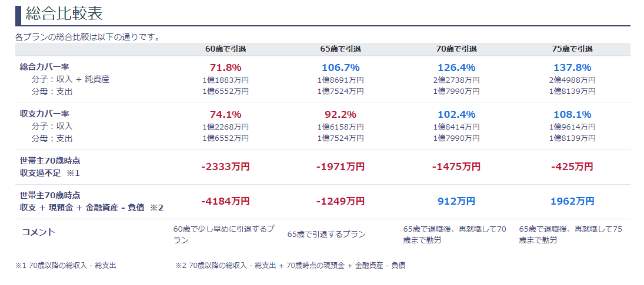Click the 総合カバー率 row label

tap(45, 67)
